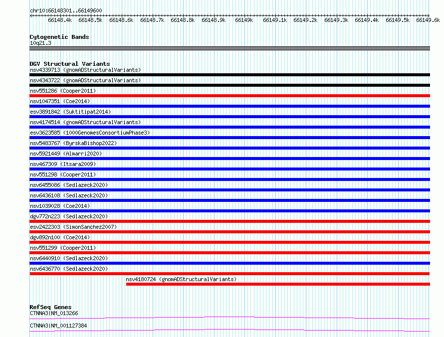
Task: Click nsv551299 Cooper2011 label
Action: pyautogui.click(x=63, y=248)
